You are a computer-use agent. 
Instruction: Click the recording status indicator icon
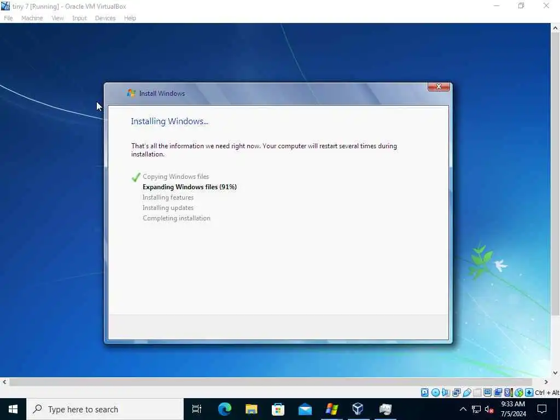498,393
